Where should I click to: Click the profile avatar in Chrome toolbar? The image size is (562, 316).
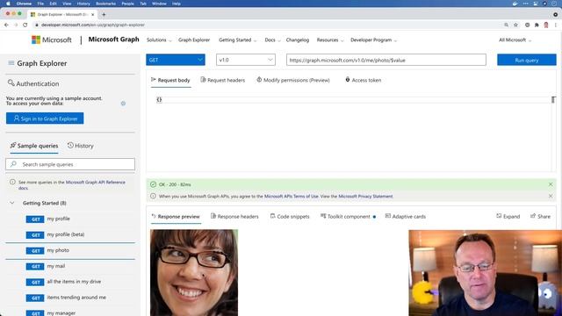point(546,25)
